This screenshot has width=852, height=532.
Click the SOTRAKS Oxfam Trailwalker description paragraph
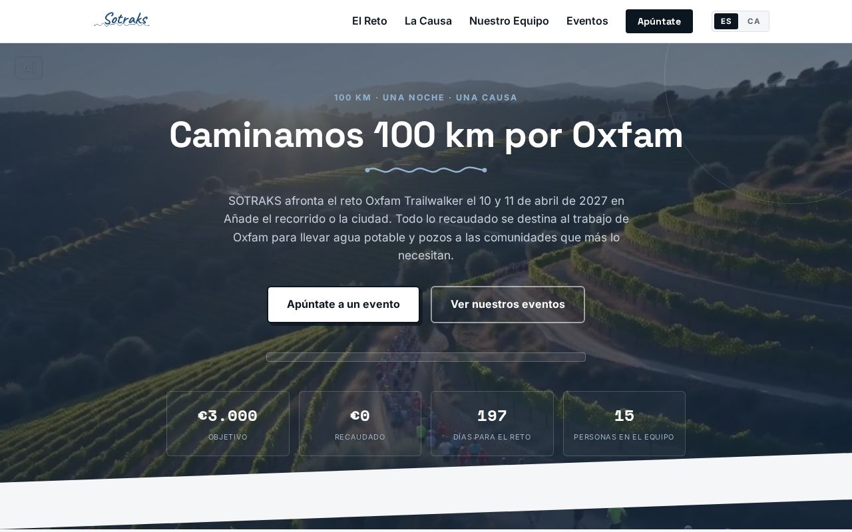(x=426, y=228)
